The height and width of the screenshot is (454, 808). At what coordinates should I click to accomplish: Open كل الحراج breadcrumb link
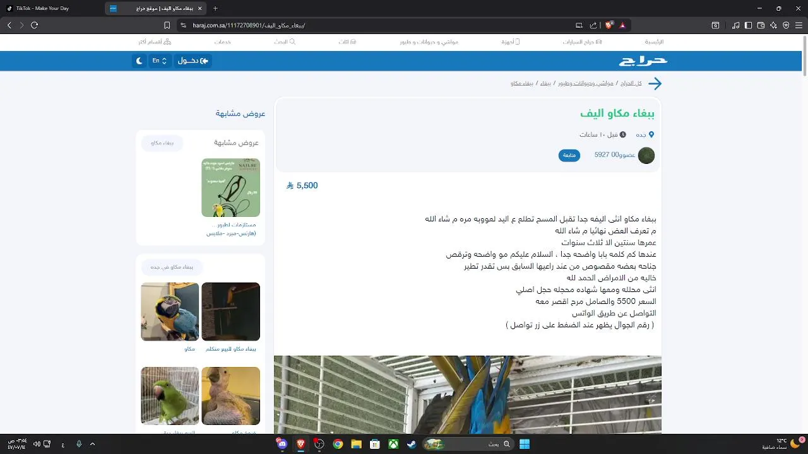(x=631, y=83)
